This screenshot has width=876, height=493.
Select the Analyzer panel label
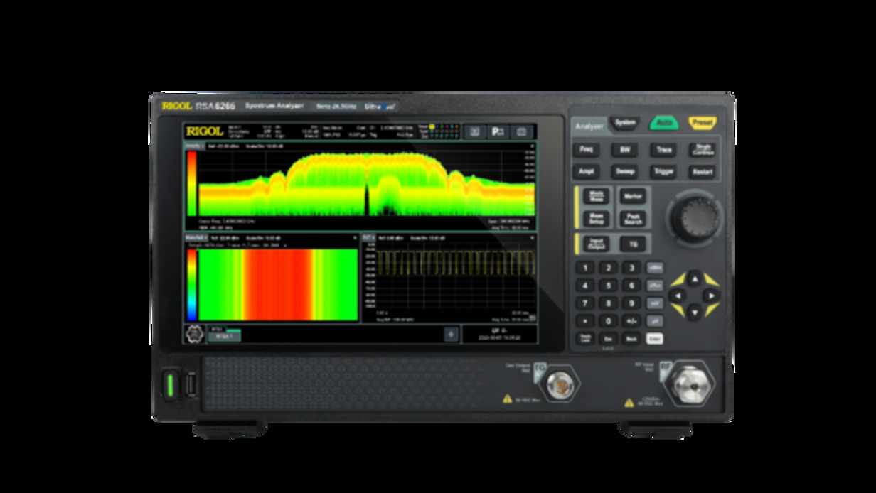(x=589, y=126)
